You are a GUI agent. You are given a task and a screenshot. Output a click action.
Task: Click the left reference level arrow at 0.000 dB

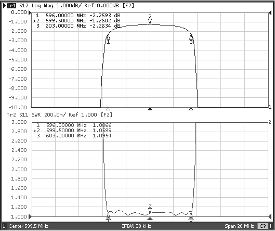click(x=30, y=12)
